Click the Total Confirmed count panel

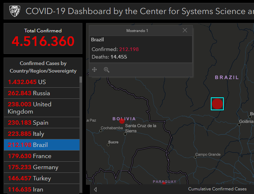[43, 38]
